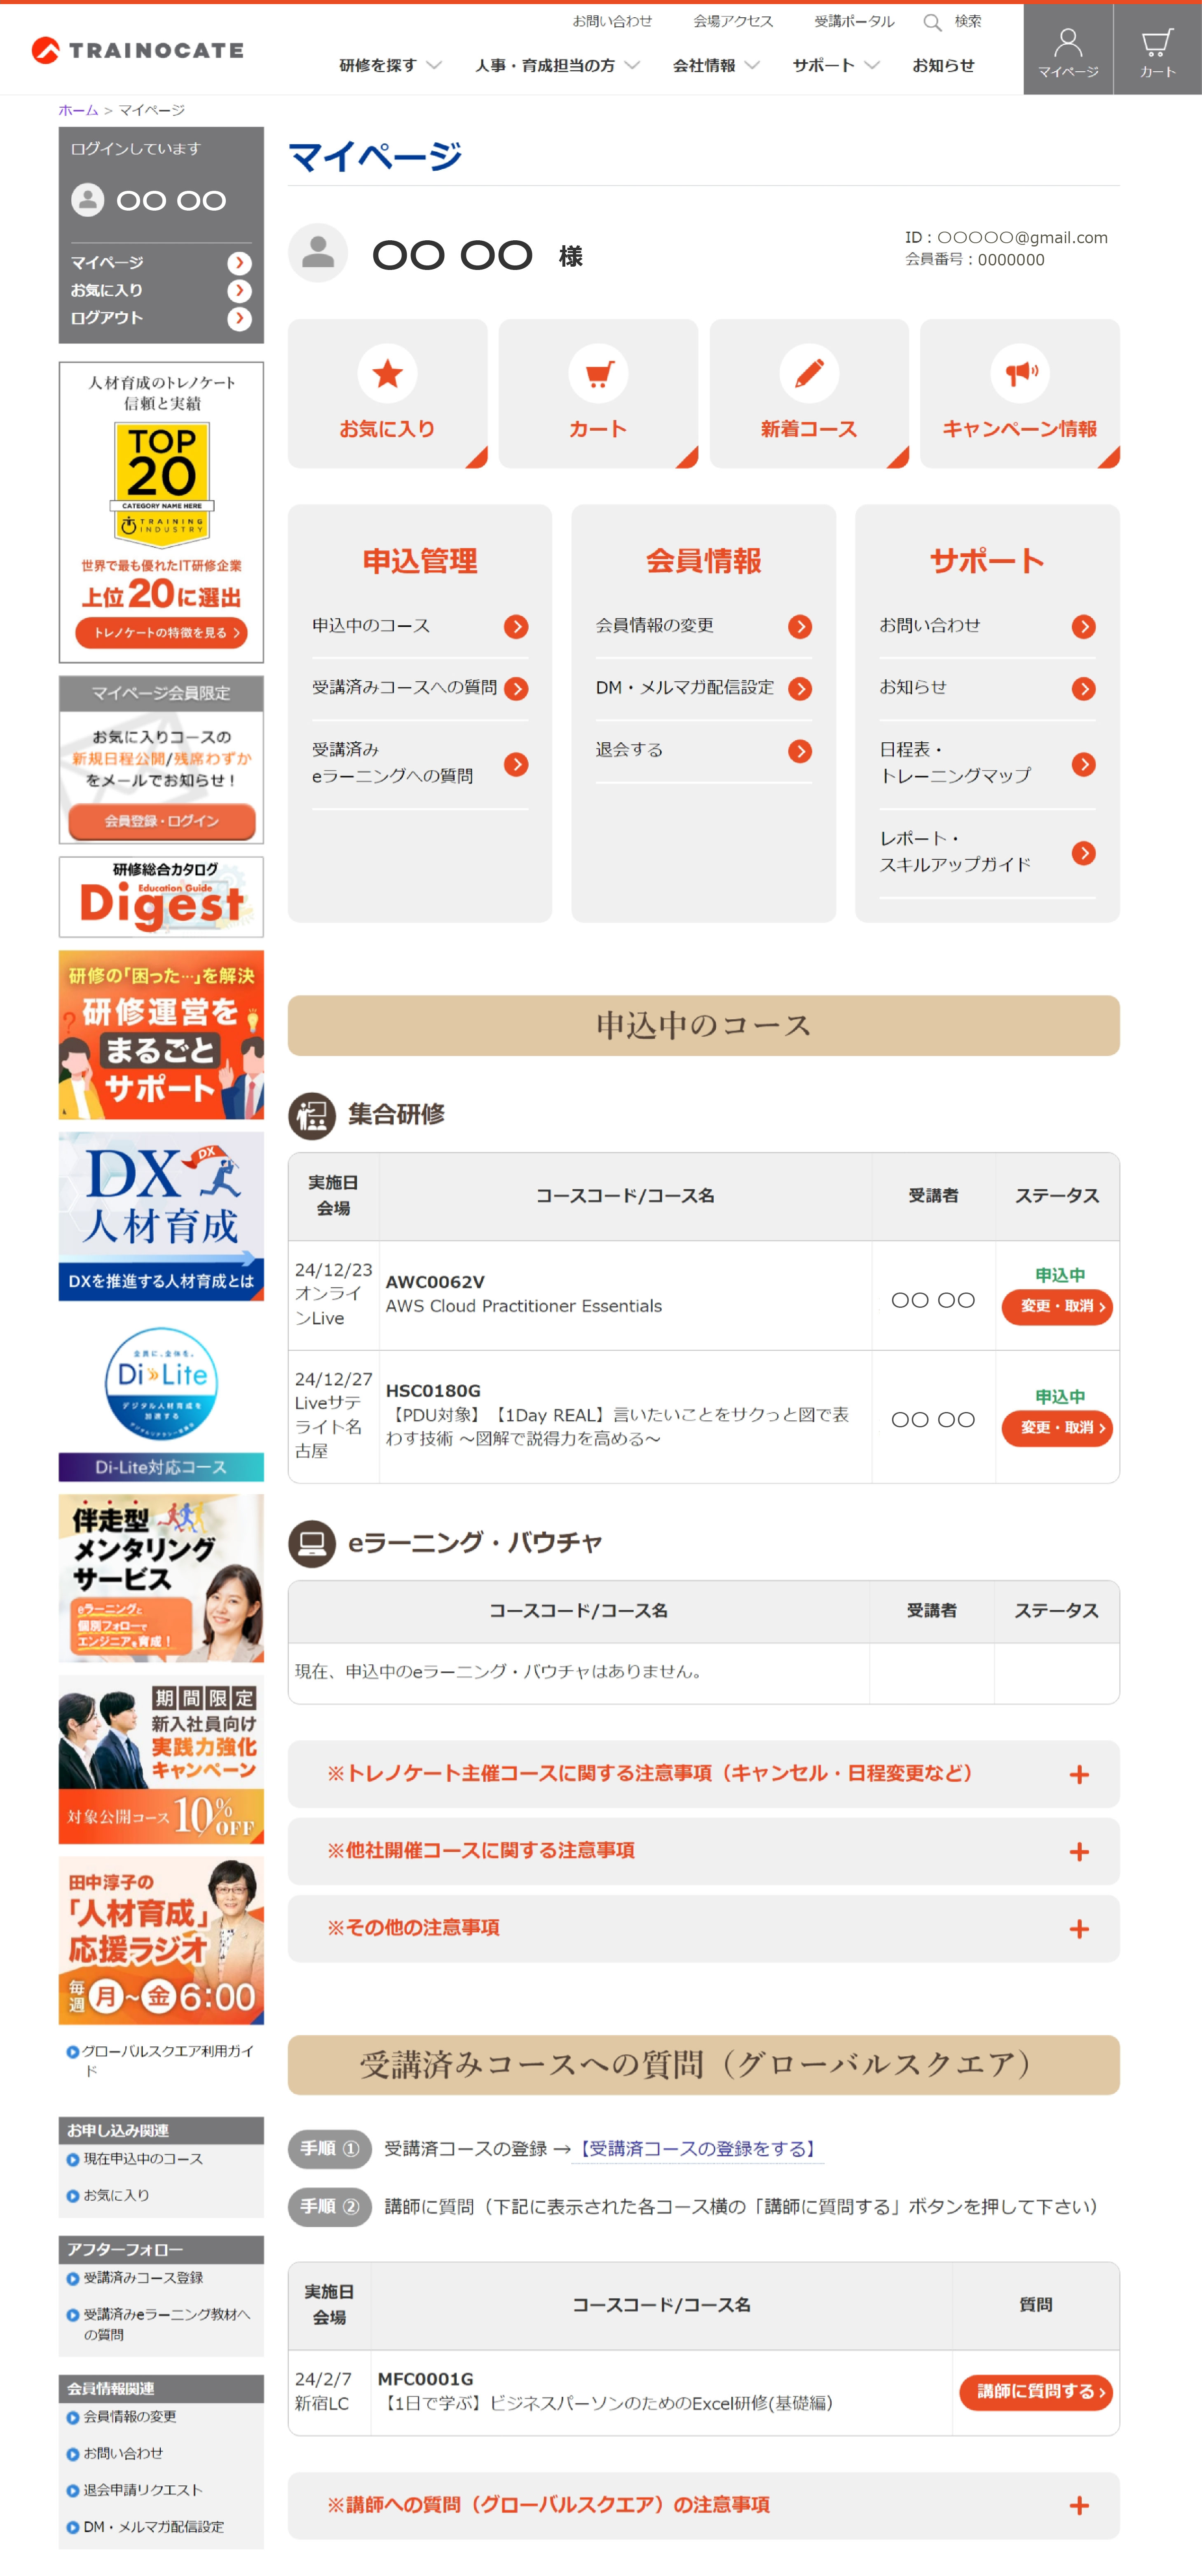
Task: Expand the 研修を探す dropdown menu
Action: point(390,65)
